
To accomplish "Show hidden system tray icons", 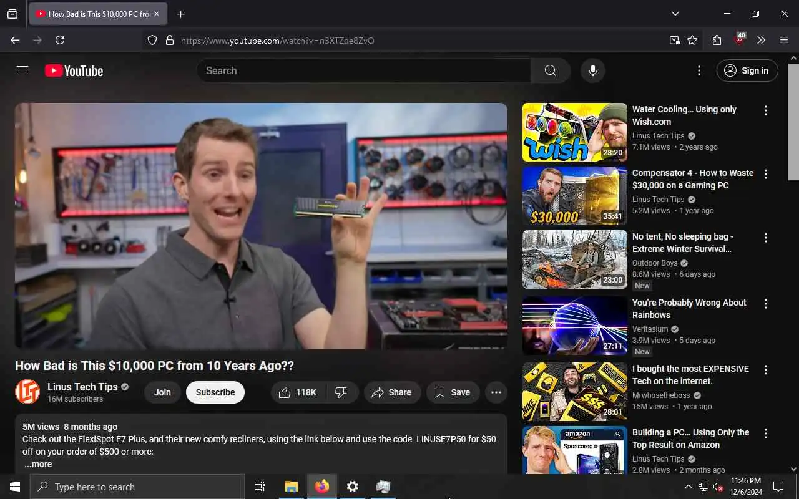I will [688, 487].
